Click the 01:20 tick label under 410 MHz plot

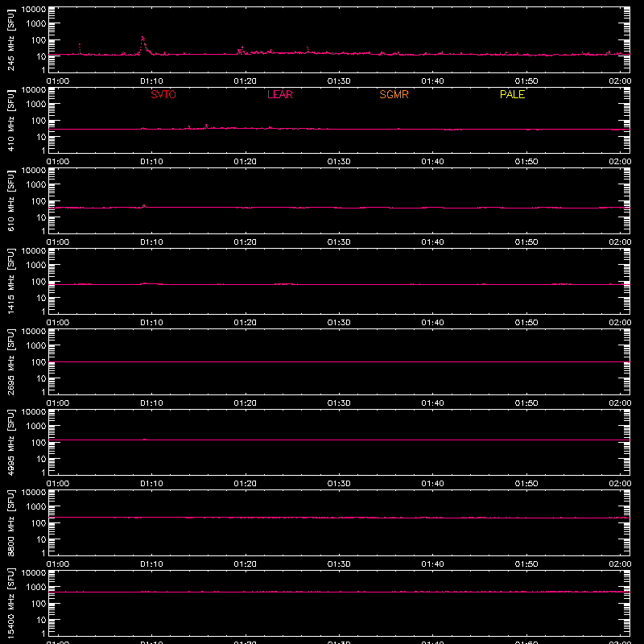(x=246, y=162)
